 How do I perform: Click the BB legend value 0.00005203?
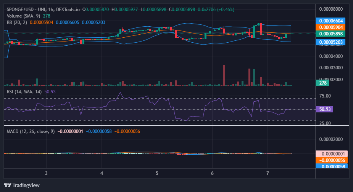(x=93, y=22)
